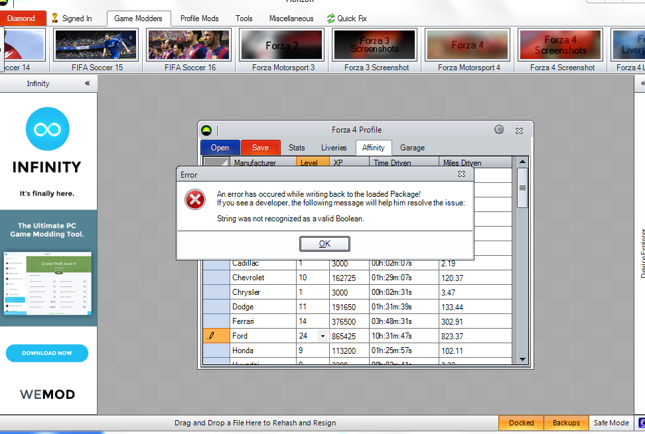The width and height of the screenshot is (645, 434).
Task: Sort by the Miles Driven column header
Action: pyautogui.click(x=476, y=162)
